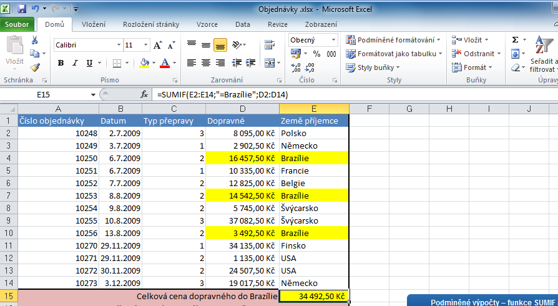Click Vložit in Buňky group

470,40
